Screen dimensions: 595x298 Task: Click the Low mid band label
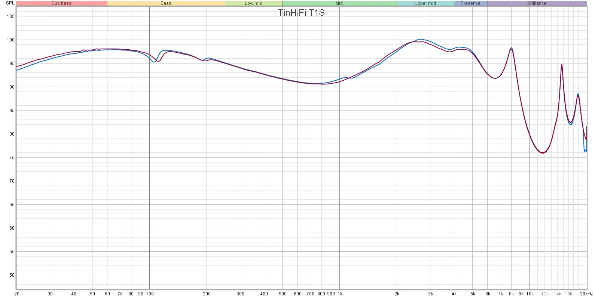point(253,3)
